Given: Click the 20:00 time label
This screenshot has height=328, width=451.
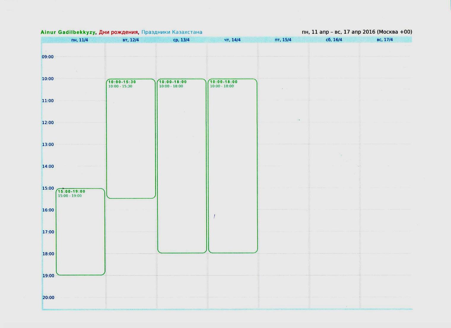Looking at the screenshot, I should (x=48, y=298).
